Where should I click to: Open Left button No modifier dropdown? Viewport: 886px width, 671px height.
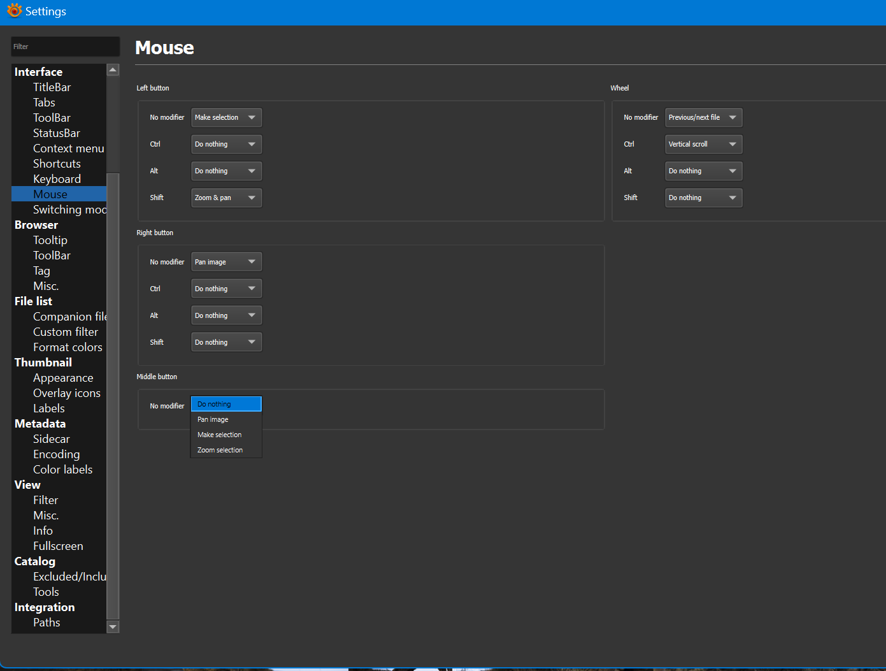tap(226, 117)
